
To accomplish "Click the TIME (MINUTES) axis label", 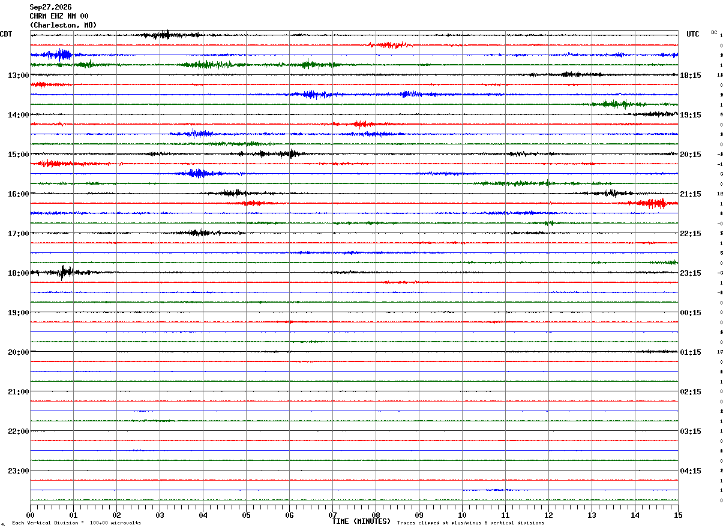I will (x=361, y=521).
